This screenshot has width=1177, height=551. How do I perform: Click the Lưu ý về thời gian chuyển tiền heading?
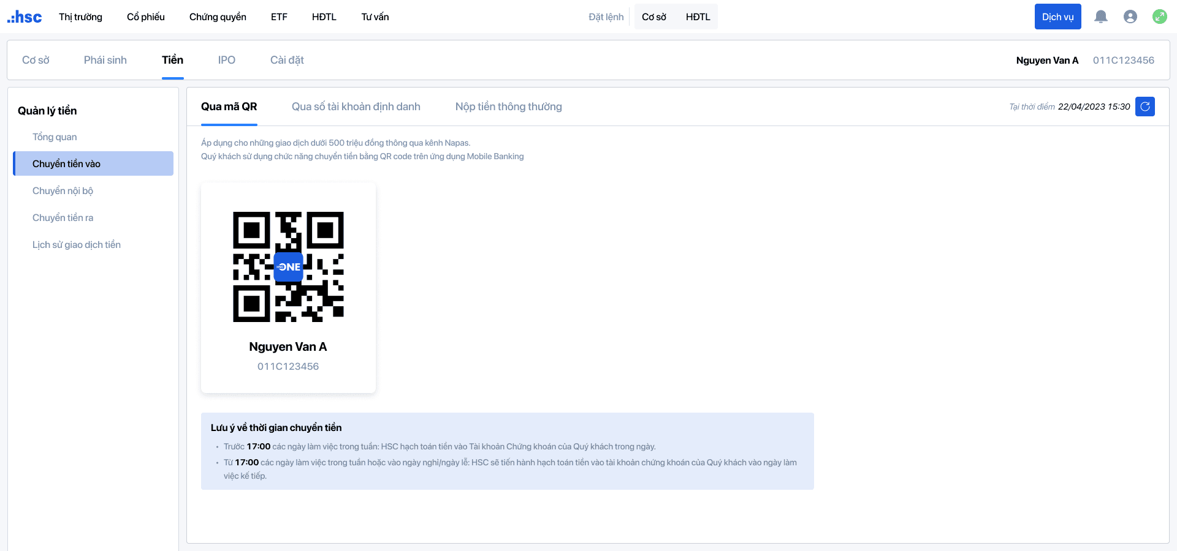click(276, 427)
